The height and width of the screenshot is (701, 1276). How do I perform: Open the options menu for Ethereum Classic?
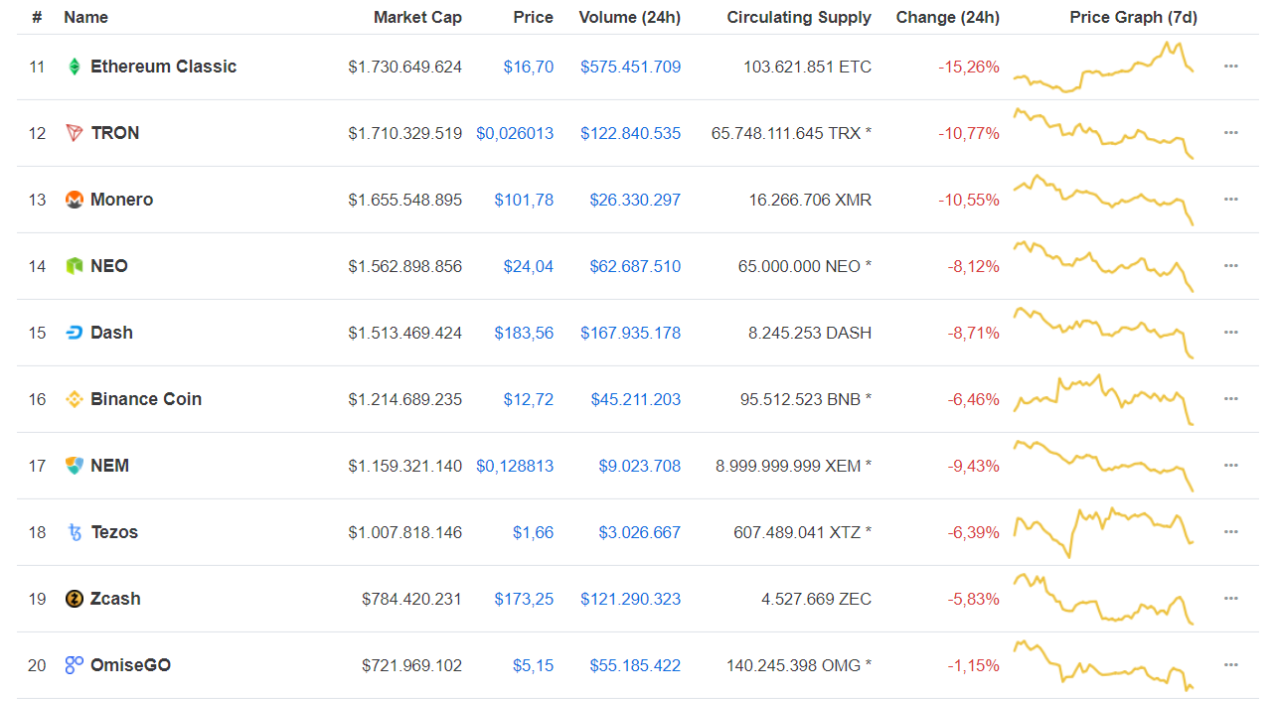[x=1230, y=67]
